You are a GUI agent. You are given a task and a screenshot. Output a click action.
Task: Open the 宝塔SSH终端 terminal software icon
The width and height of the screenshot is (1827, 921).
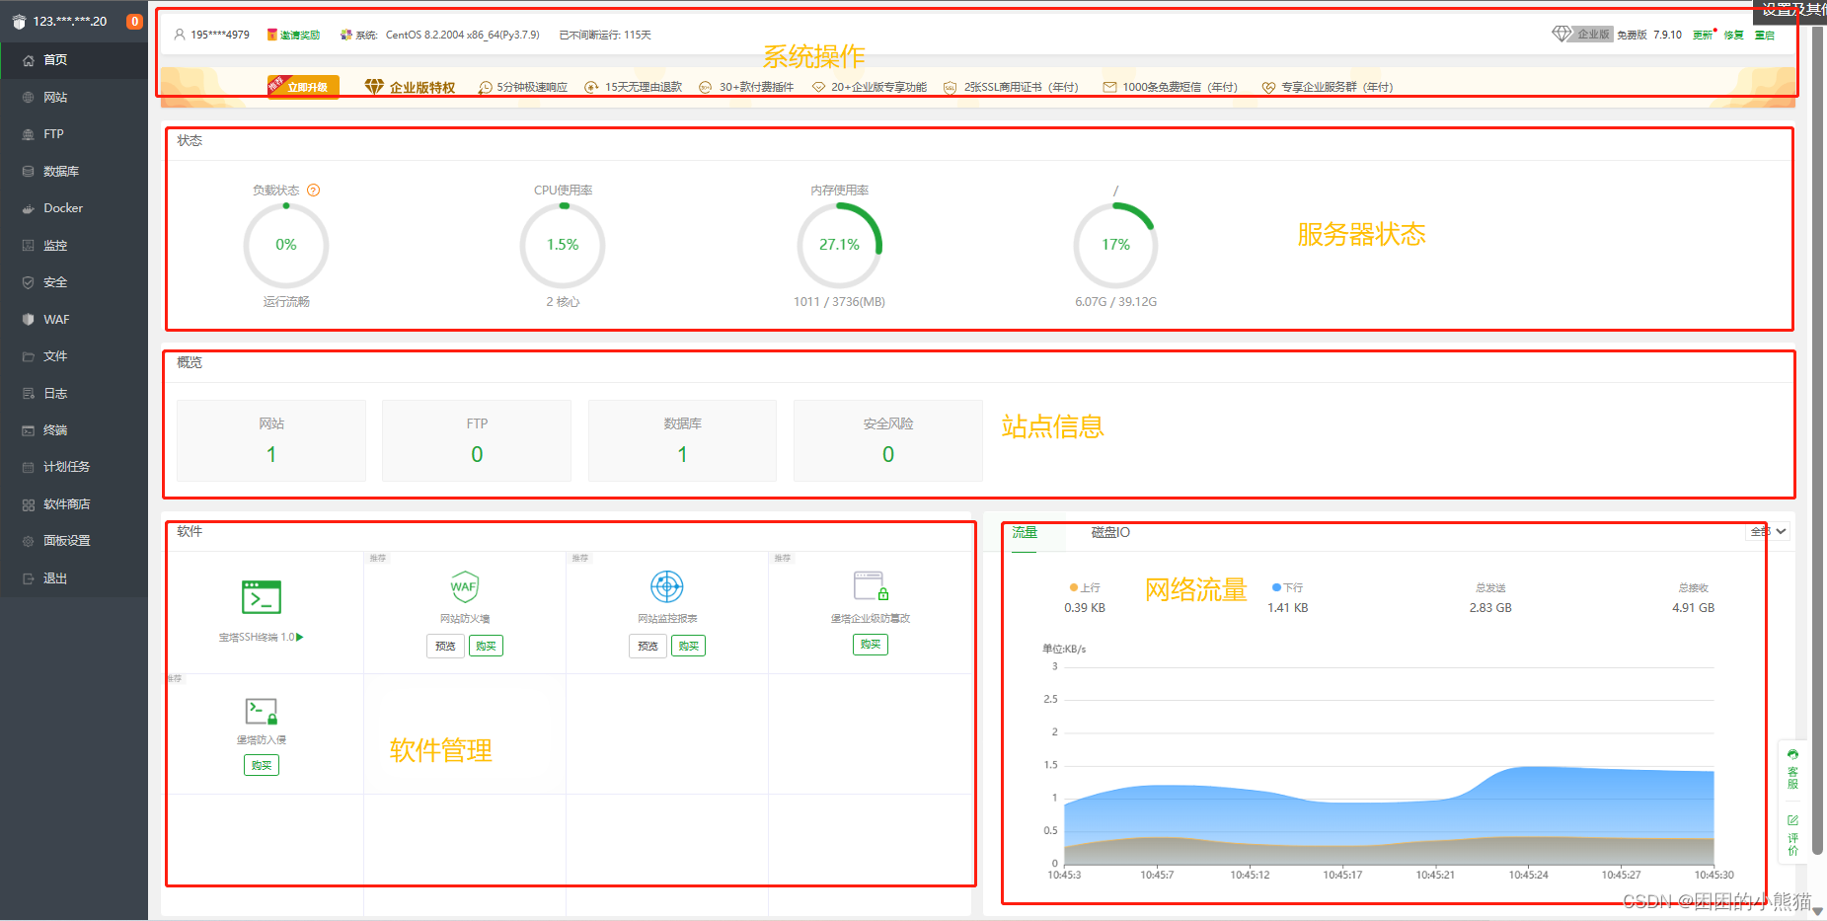[262, 597]
